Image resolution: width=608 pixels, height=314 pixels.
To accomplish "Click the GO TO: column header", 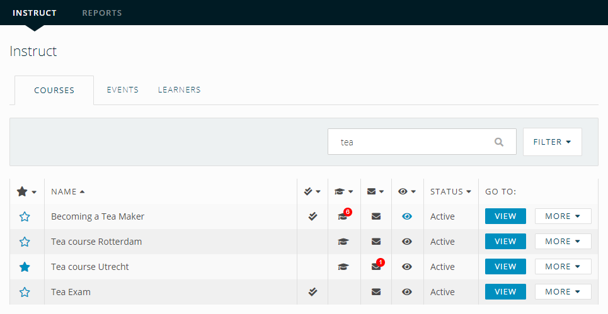I will tap(501, 192).
